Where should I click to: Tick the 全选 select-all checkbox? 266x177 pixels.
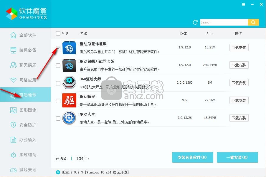(58, 33)
